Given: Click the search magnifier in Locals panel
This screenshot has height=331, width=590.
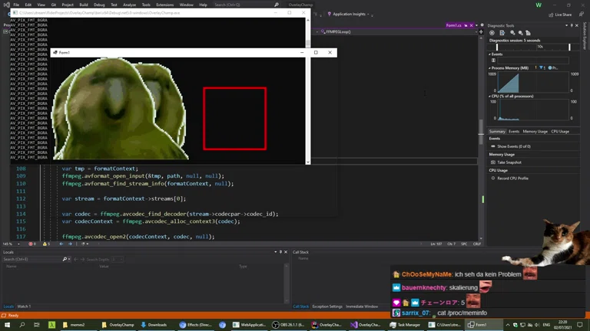Looking at the screenshot, I should tap(65, 259).
